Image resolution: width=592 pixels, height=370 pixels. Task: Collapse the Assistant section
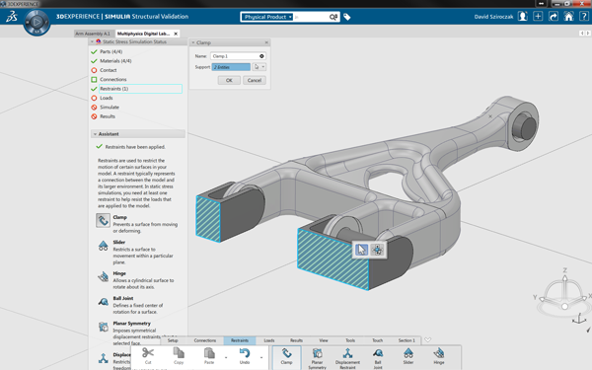click(x=95, y=134)
